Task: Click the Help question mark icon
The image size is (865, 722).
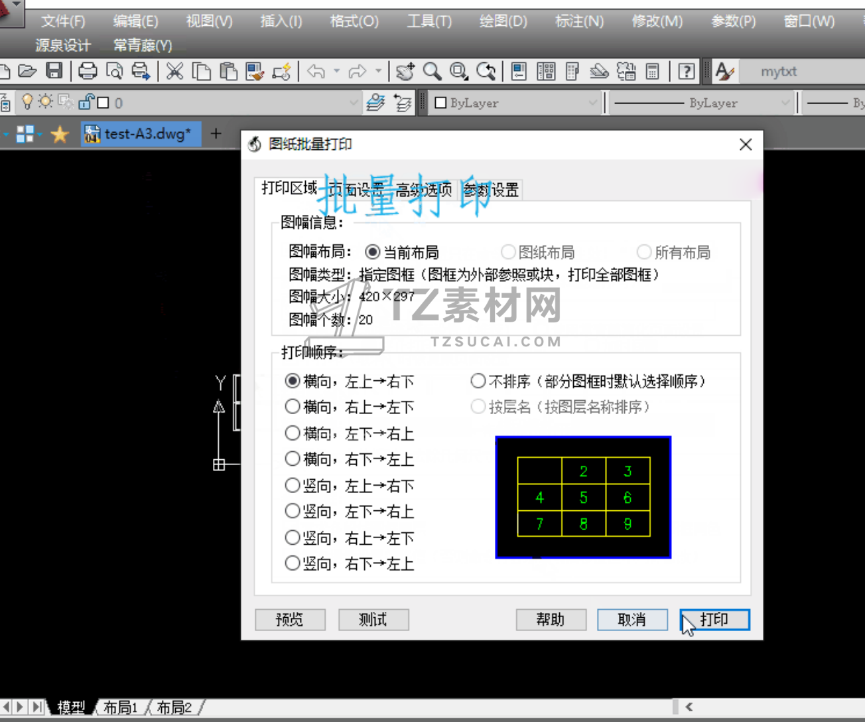Action: [687, 71]
